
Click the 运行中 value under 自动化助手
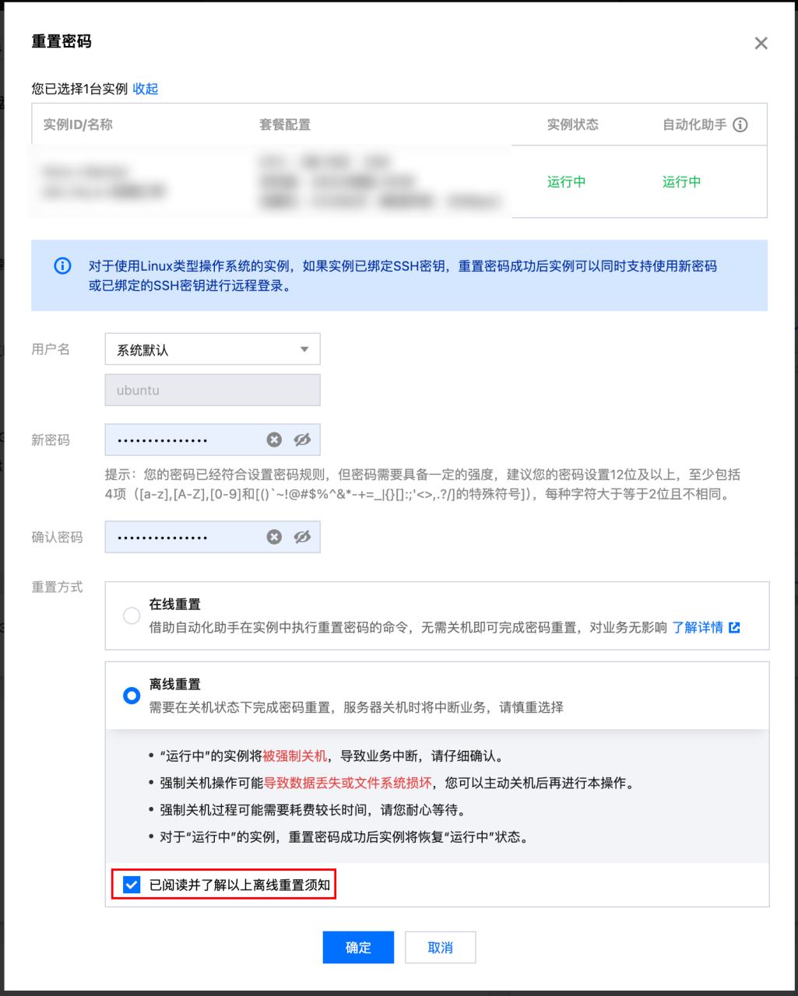(x=682, y=181)
